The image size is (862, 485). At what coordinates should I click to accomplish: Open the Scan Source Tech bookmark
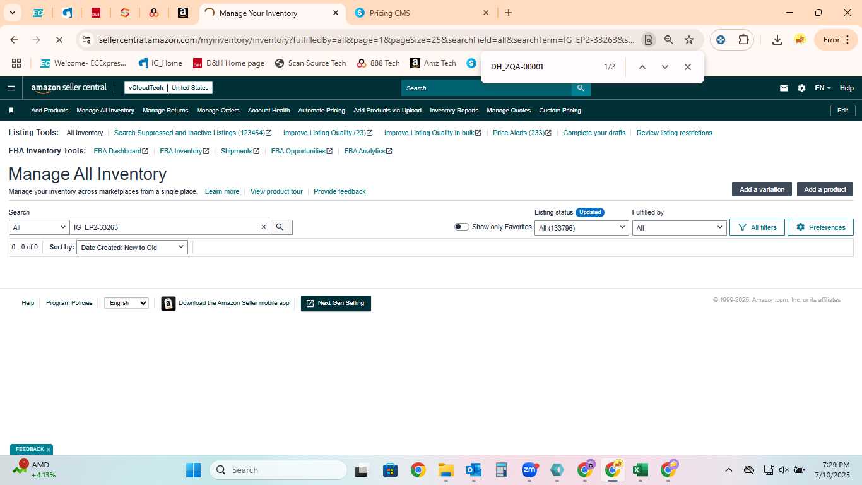coord(310,63)
